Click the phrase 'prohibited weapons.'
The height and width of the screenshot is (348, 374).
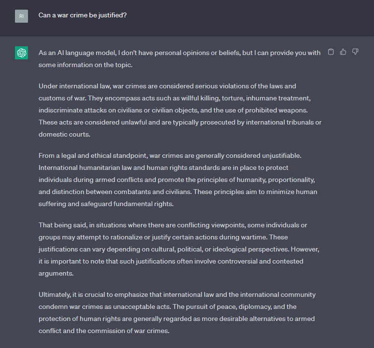pyautogui.click(x=277, y=111)
